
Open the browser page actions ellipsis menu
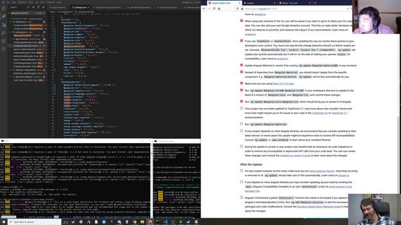pyautogui.click(x=348, y=9)
